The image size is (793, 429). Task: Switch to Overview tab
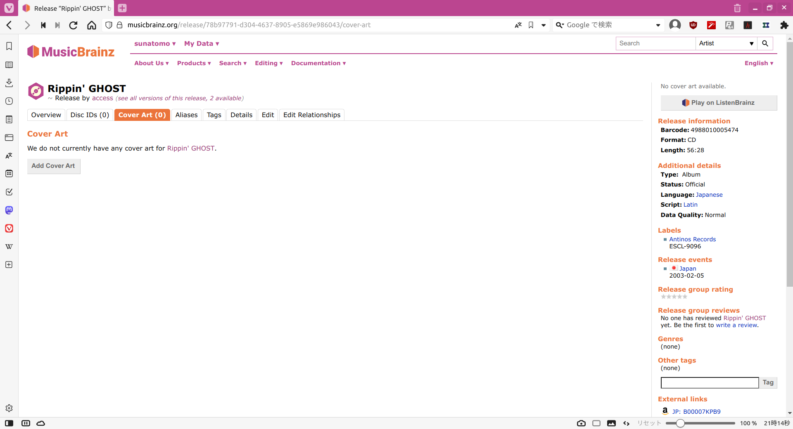[46, 115]
